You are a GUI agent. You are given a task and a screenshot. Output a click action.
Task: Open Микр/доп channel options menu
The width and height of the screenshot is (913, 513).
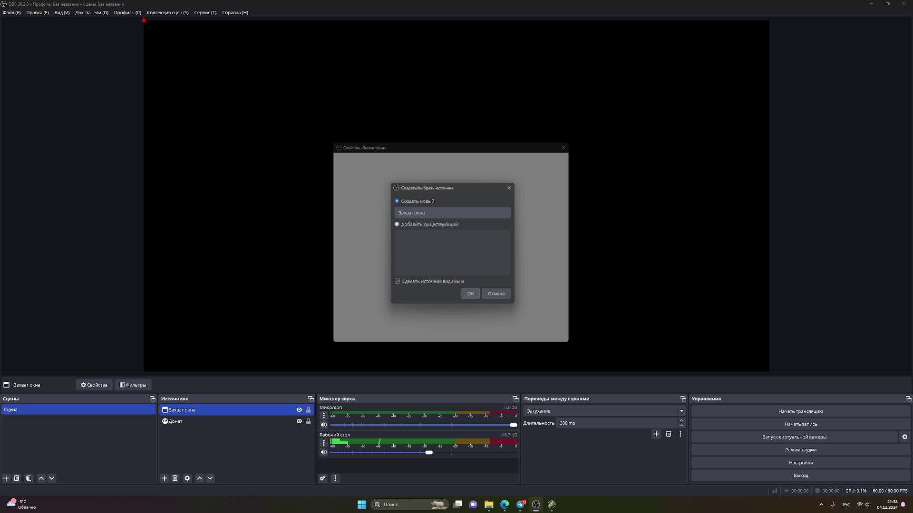pyautogui.click(x=324, y=416)
